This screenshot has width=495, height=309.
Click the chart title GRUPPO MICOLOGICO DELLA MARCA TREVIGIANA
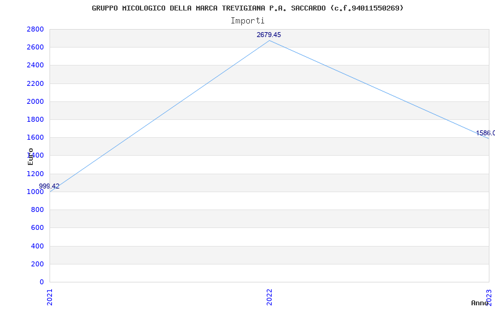pos(247,8)
